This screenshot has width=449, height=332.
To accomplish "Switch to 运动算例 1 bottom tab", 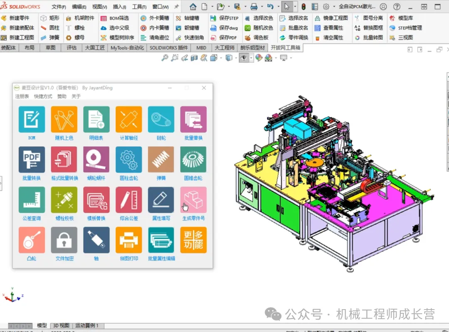I will pos(87,325).
